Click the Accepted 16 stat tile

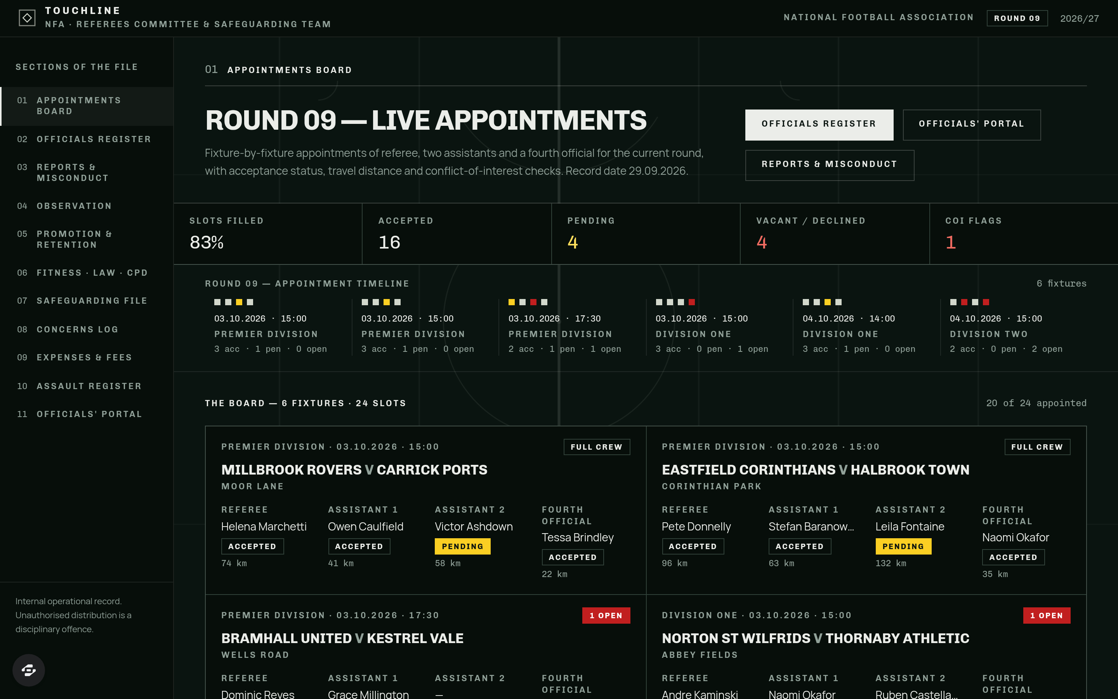pyautogui.click(x=457, y=234)
